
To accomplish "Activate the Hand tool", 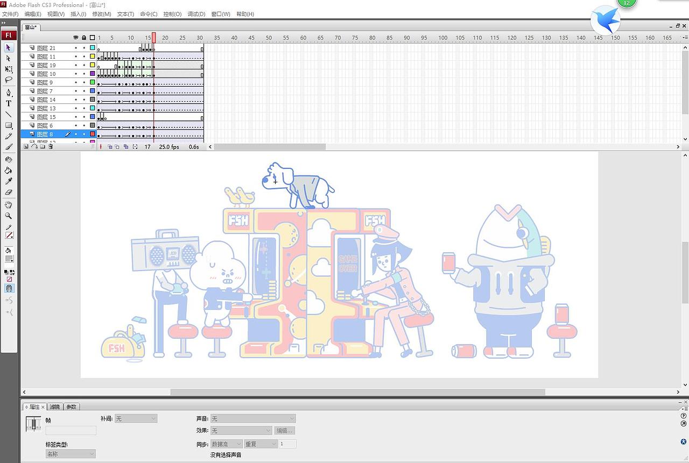I will tap(9, 205).
